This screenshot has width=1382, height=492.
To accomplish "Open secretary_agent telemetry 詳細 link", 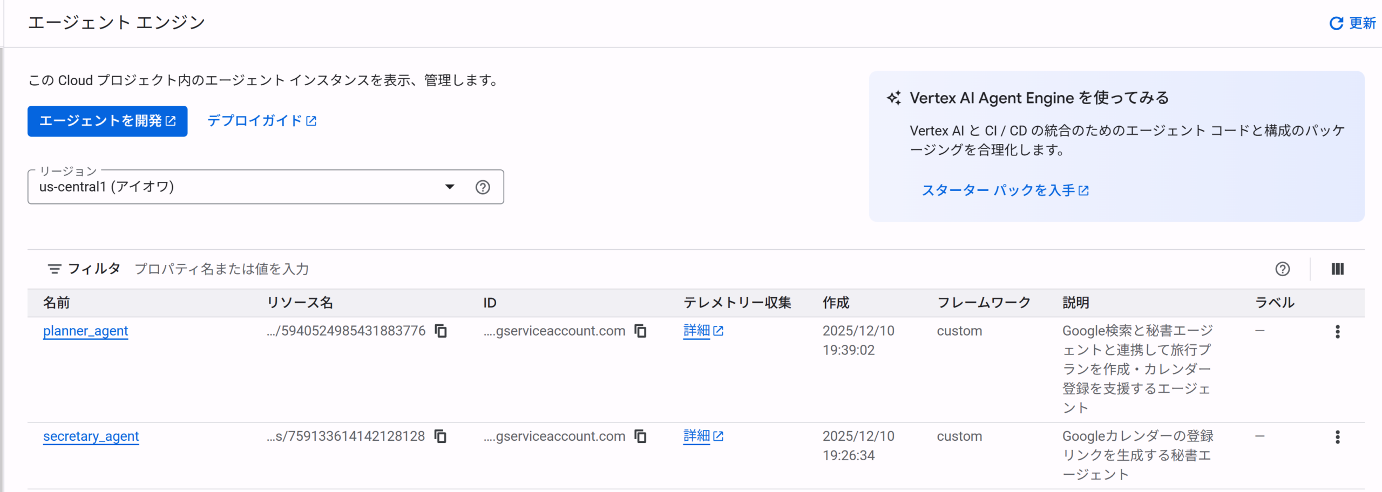I will 702,435.
